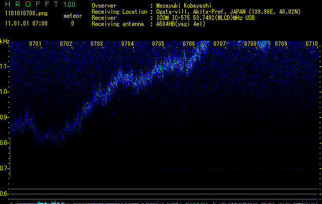322x204 pixels.
Task: Click the 0.6 kHz axis label
Action: (4, 194)
